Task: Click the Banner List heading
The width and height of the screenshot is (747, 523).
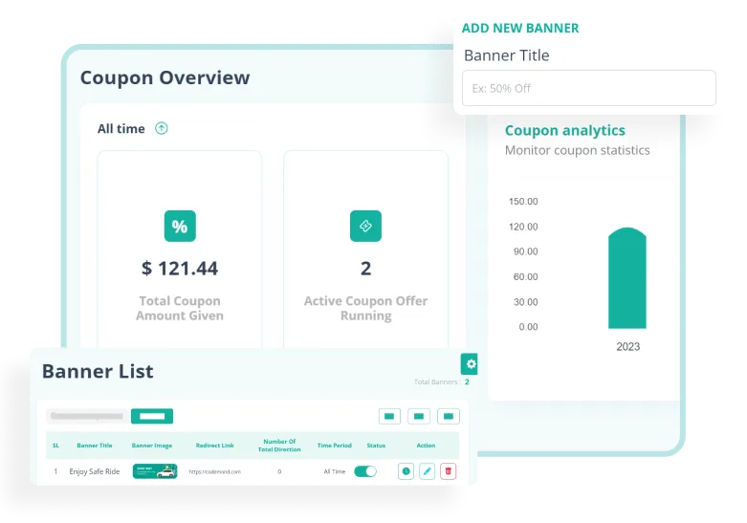Action: [98, 371]
